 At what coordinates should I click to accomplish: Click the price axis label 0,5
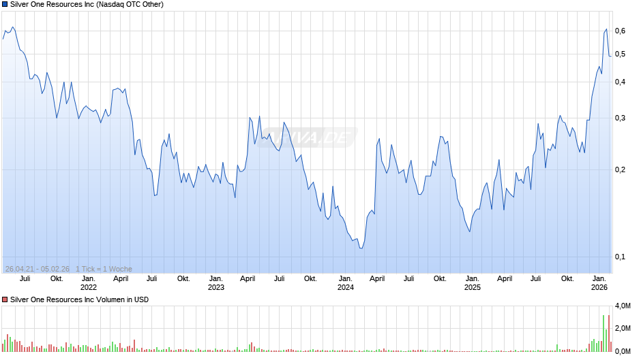coord(620,54)
